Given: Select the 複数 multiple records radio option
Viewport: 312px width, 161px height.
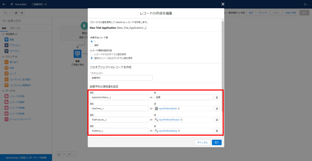Looking at the screenshot, I should point(92,45).
